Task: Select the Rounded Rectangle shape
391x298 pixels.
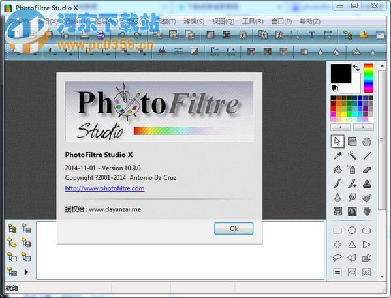Action: click(x=366, y=230)
